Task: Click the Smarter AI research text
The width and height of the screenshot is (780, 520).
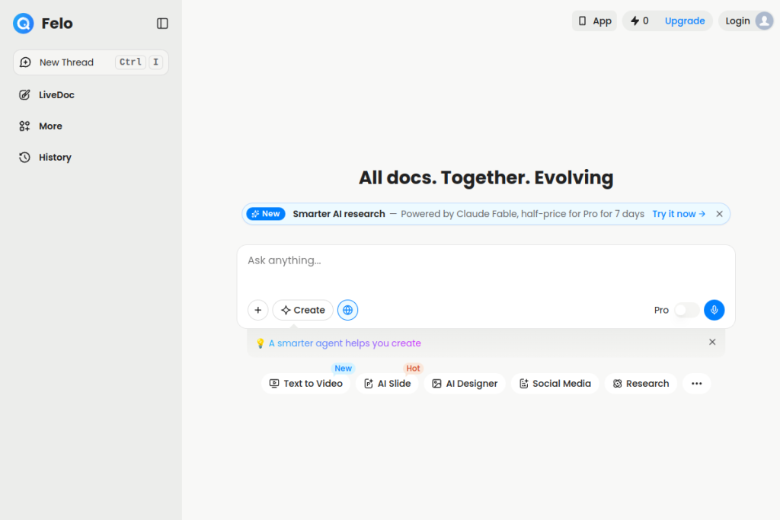Action: [x=339, y=214]
